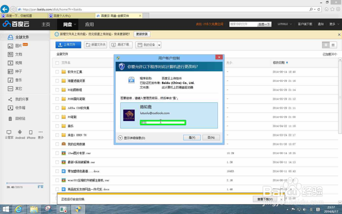The width and height of the screenshot is (342, 214).
Task: Check the box for PS中国风笔刷 folder
Action: pos(57,99)
